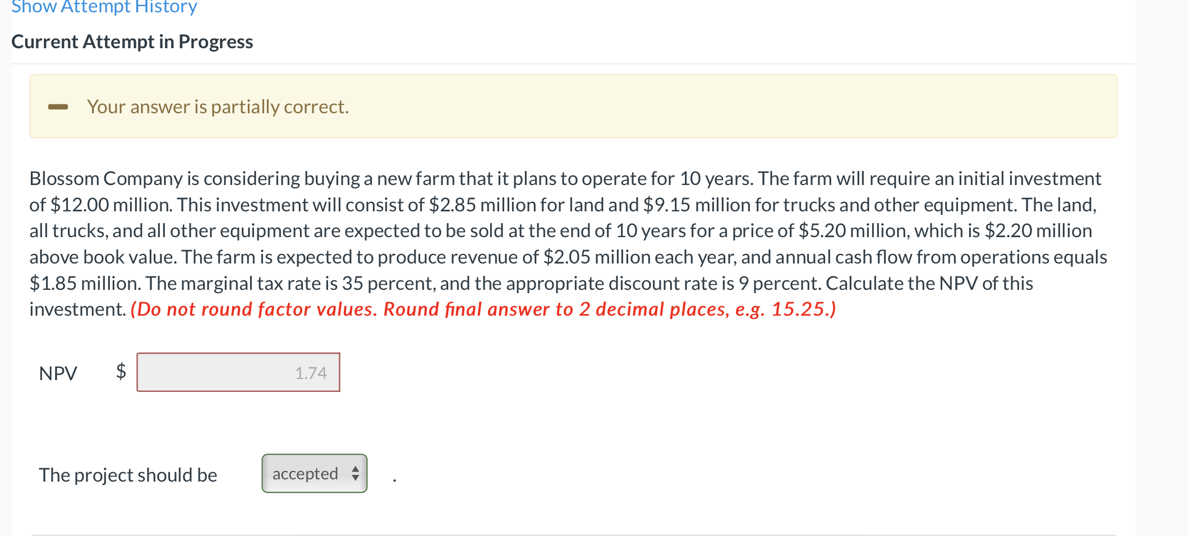Click inside the NPV entry box to edit
The height and width of the screenshot is (536, 1188).
pyautogui.click(x=237, y=372)
